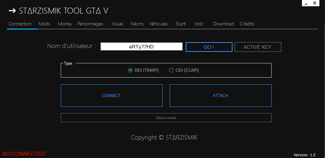
Task: Open the Money tab
Action: (x=65, y=24)
